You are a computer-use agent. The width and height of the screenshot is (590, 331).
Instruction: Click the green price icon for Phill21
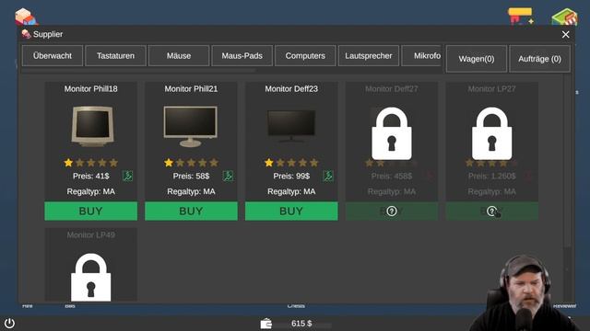click(x=228, y=176)
